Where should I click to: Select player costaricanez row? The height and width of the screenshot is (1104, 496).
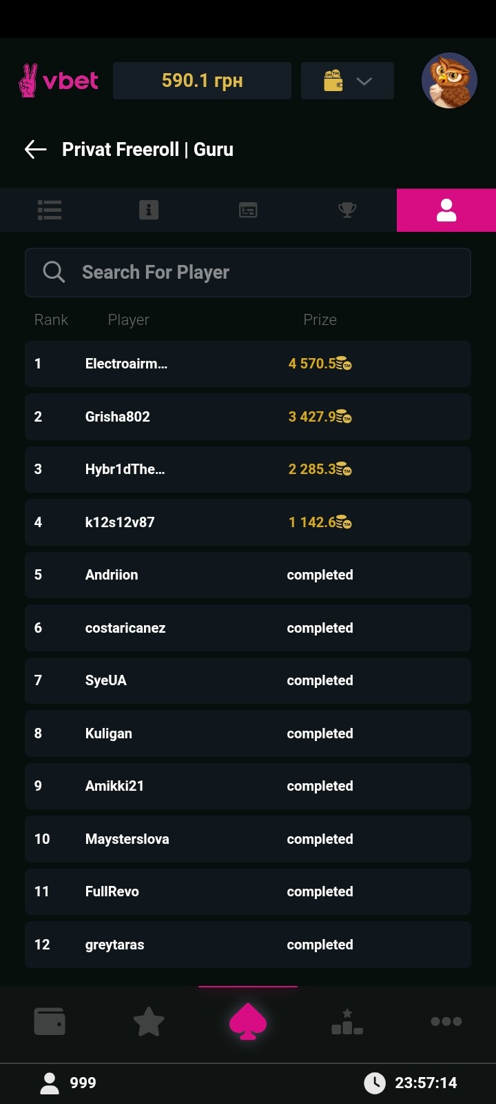point(248,628)
